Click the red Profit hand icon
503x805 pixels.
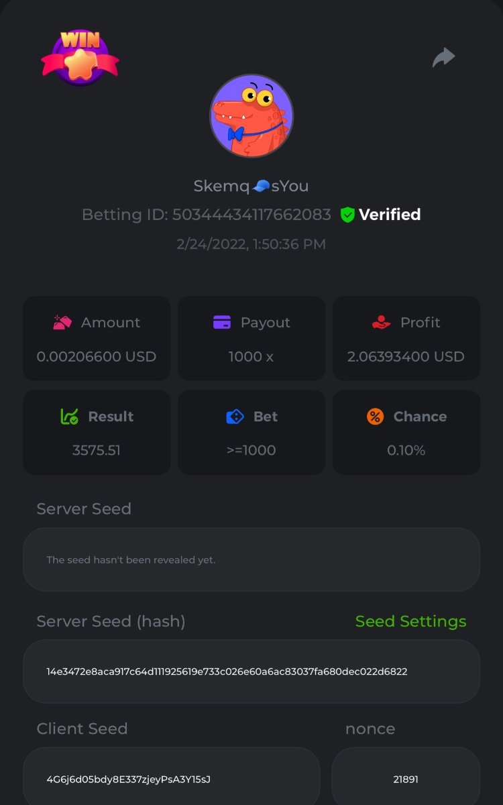pyautogui.click(x=381, y=323)
